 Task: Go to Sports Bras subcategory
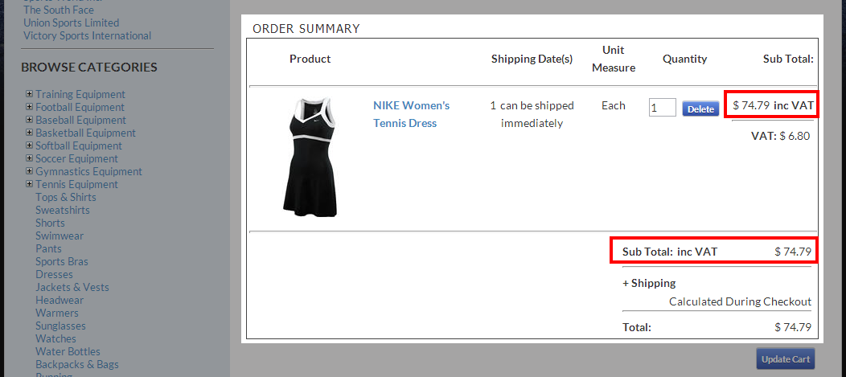tap(62, 262)
